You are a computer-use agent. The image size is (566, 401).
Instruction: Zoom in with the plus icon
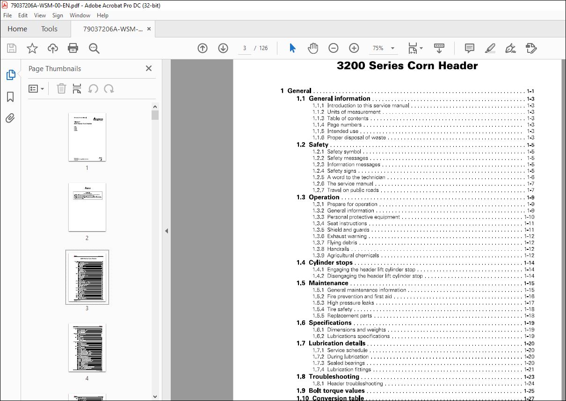[x=354, y=48]
